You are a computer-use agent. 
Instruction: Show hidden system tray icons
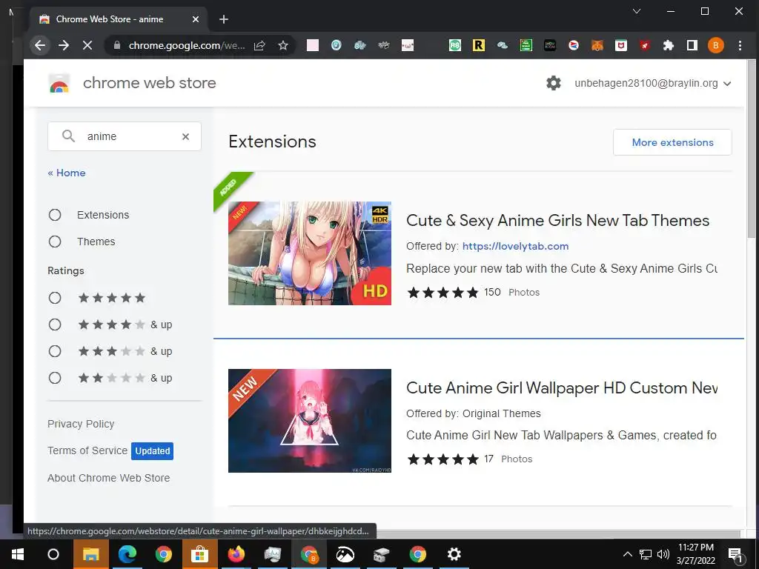627,554
